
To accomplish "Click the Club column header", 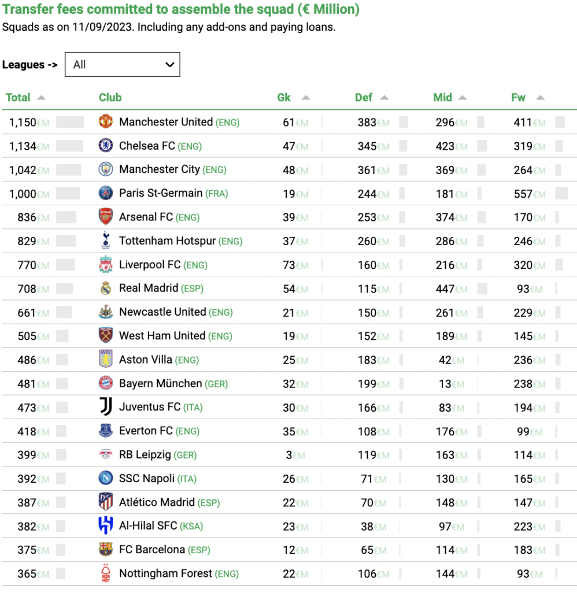I will pos(110,97).
